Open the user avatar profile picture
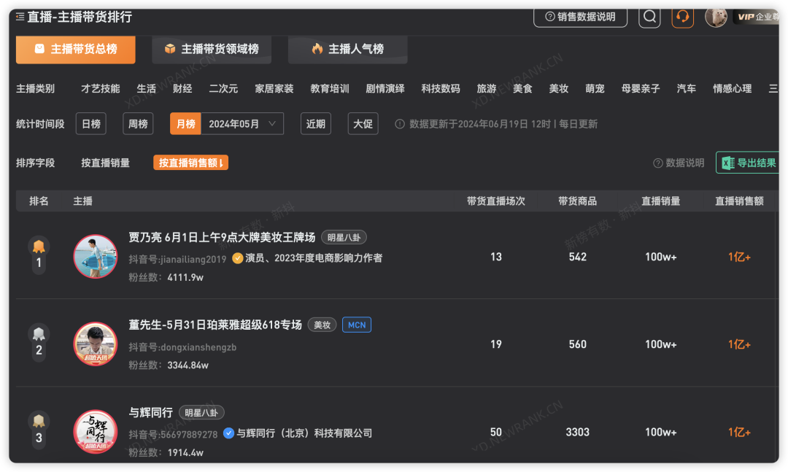Image resolution: width=788 pixels, height=472 pixels. pos(716,17)
